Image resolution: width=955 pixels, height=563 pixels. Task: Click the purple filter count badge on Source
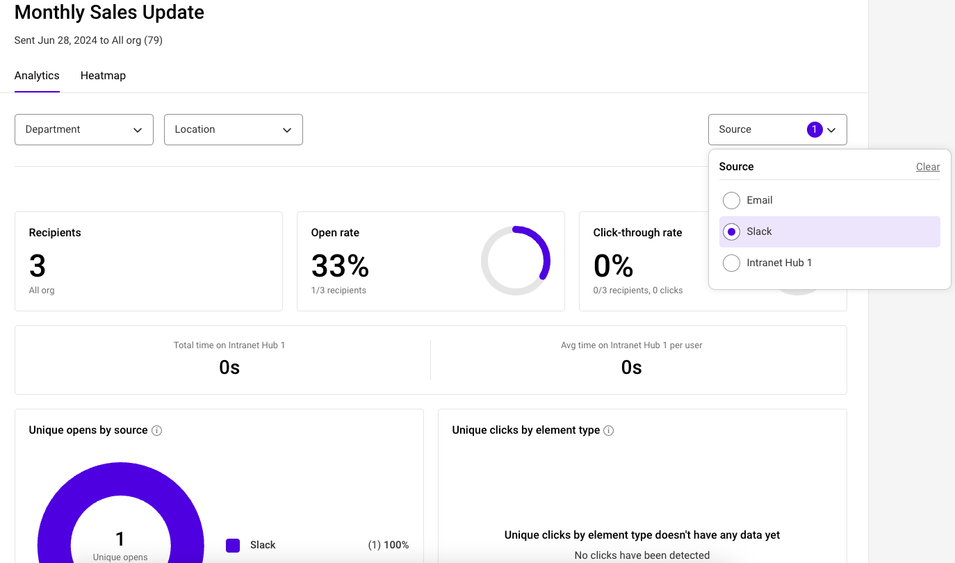(x=814, y=129)
